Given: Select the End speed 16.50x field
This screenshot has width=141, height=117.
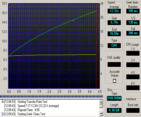Looking at the screenshot, I should pos(114,34).
